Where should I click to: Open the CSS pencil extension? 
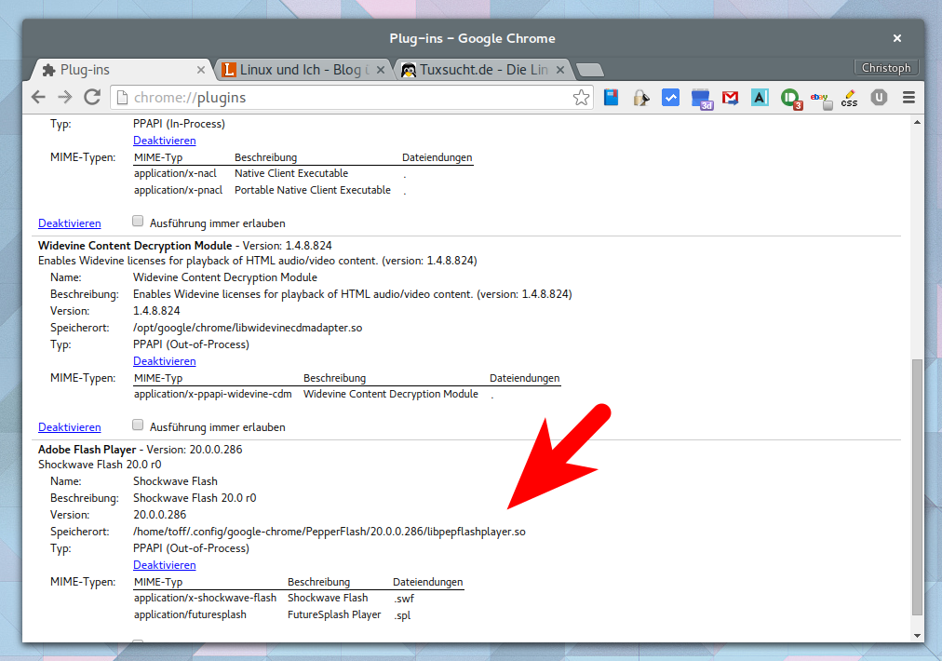(x=849, y=98)
